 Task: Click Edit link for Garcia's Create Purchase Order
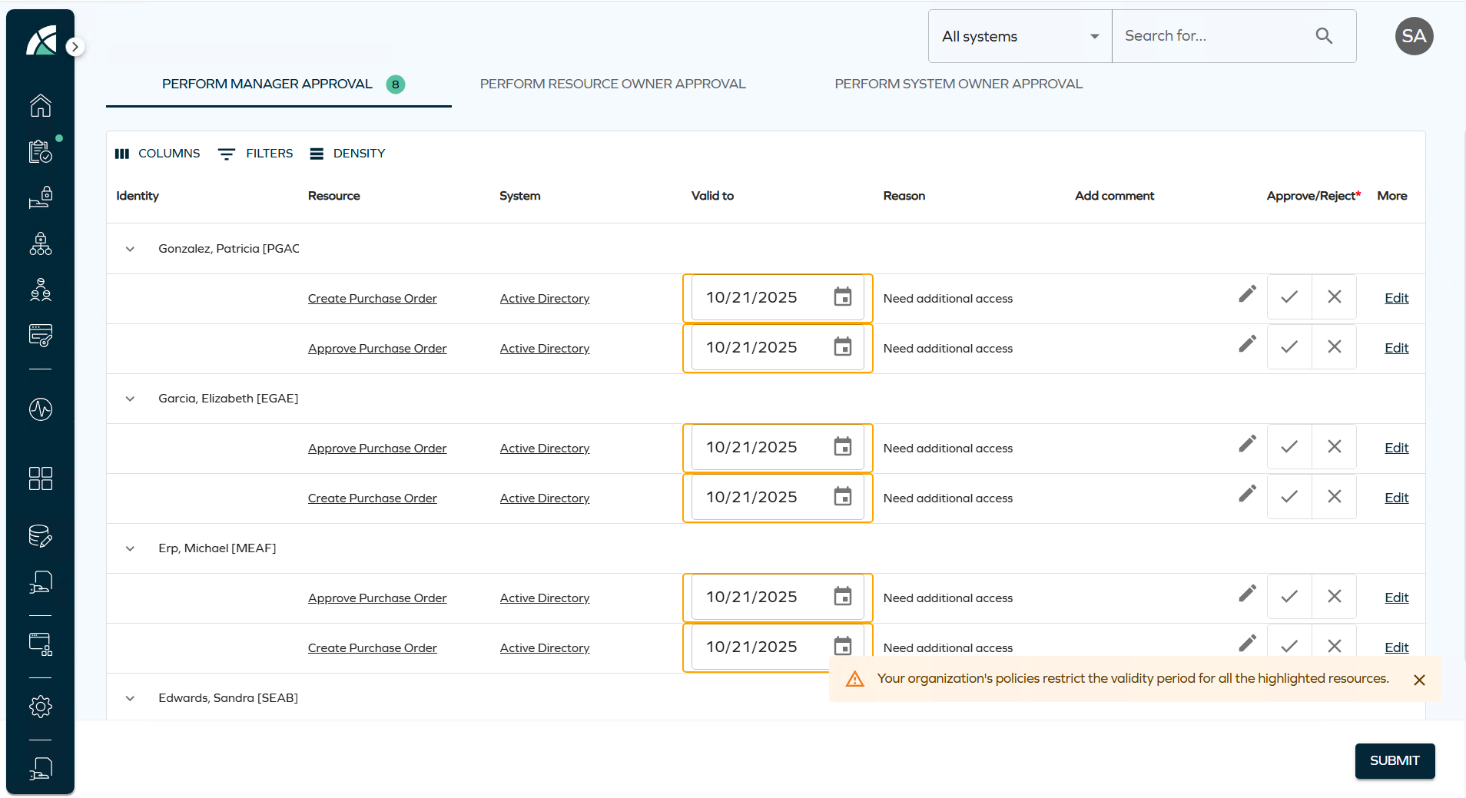[1396, 498]
